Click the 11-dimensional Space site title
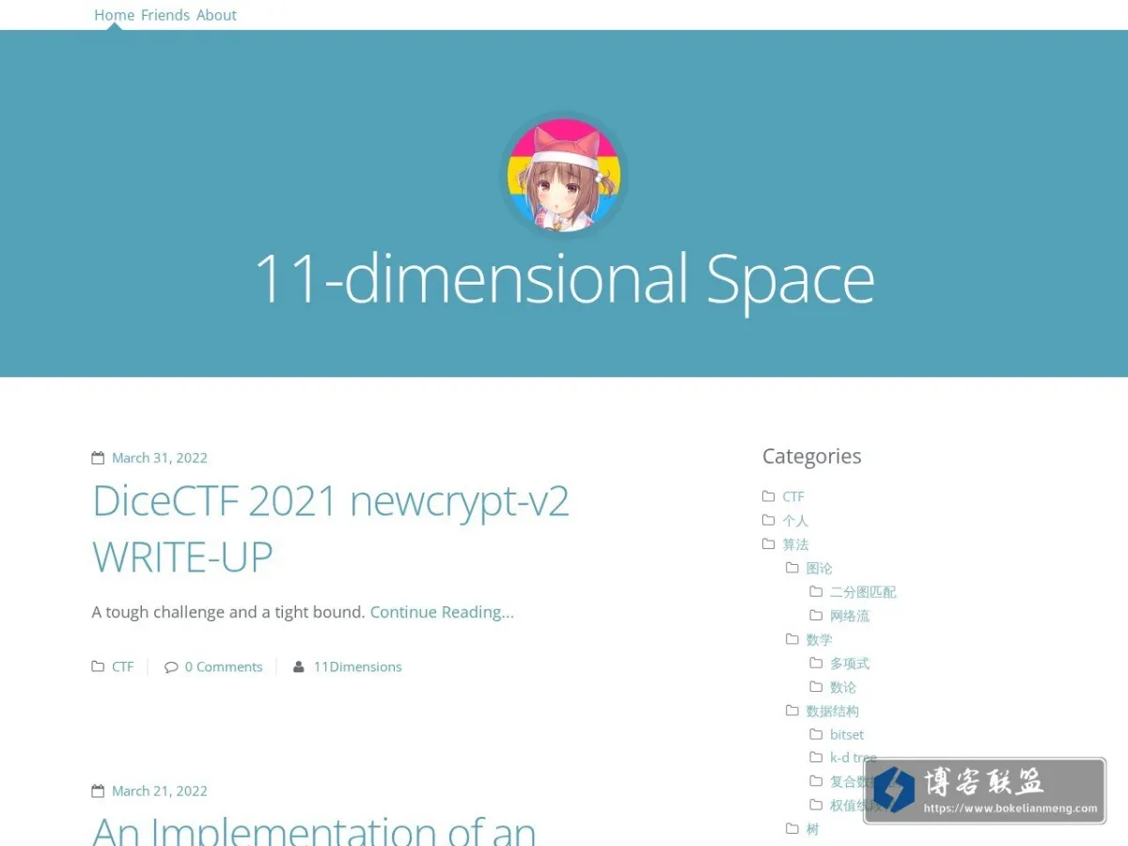The height and width of the screenshot is (846, 1128). (x=564, y=279)
